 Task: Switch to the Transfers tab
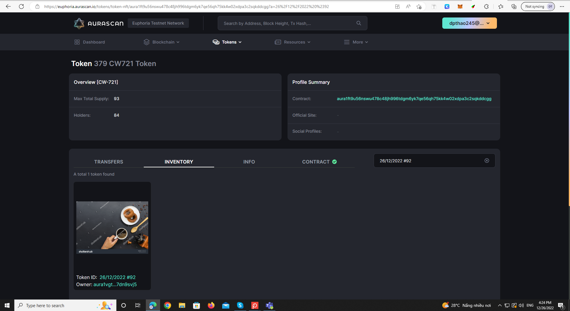[x=109, y=162]
